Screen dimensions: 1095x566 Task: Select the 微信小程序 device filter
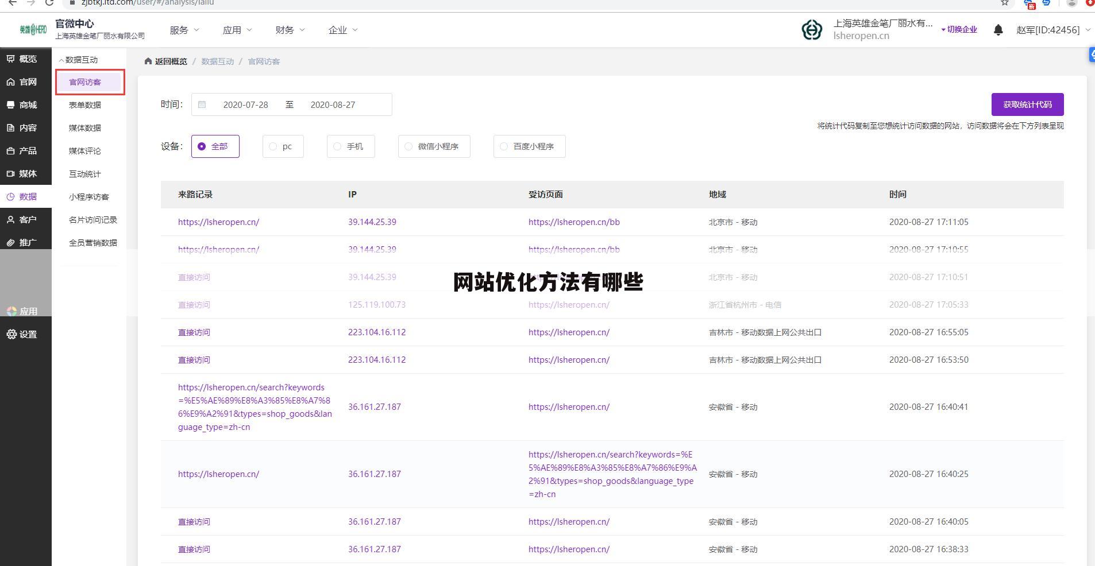[x=408, y=146]
